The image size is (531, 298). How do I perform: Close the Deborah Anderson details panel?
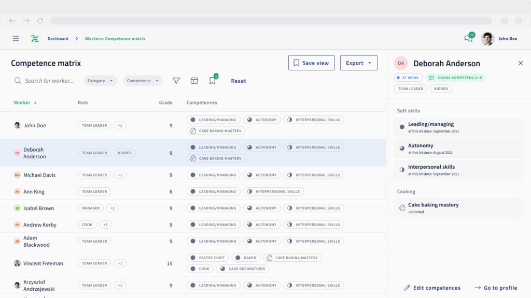click(521, 63)
